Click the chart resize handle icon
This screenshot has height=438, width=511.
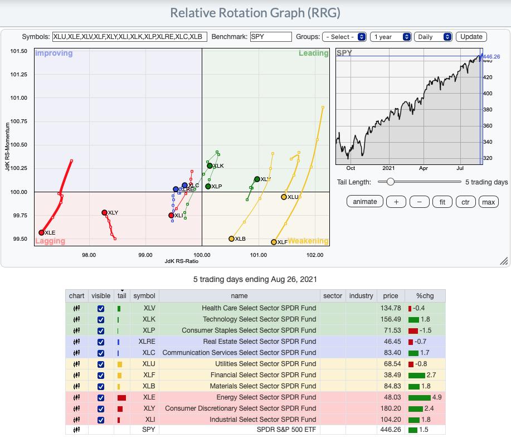[504, 261]
